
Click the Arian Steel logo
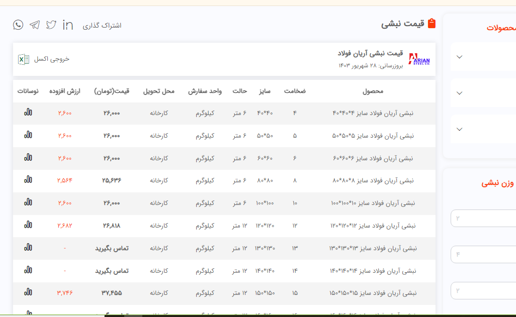coord(419,59)
